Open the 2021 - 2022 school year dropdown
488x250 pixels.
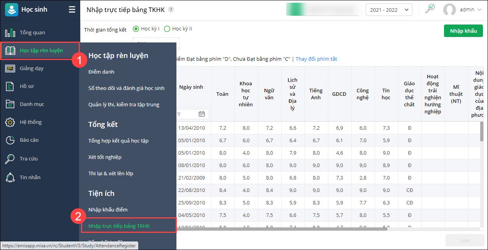coord(389,10)
